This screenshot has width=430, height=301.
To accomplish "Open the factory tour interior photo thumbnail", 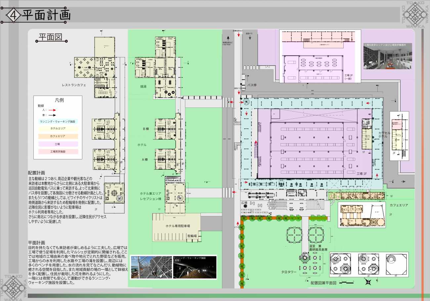I will [x=387, y=57].
